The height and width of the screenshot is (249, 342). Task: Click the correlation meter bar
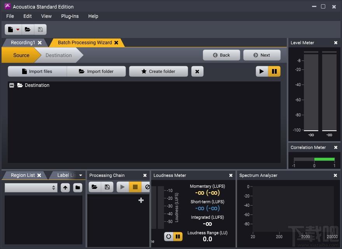pos(314,159)
